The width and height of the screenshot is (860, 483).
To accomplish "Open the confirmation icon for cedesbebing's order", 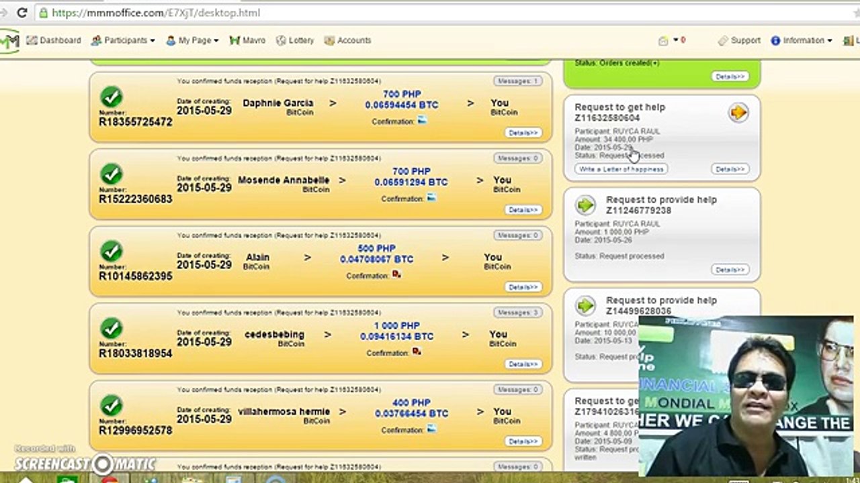I will 417,352.
